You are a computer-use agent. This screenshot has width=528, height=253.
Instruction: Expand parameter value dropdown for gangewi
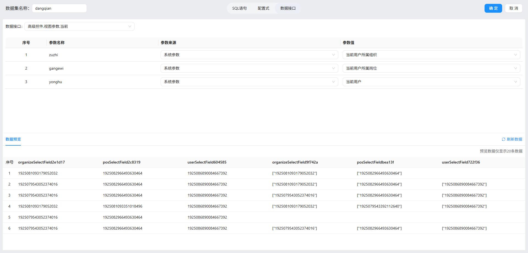[x=431, y=68]
